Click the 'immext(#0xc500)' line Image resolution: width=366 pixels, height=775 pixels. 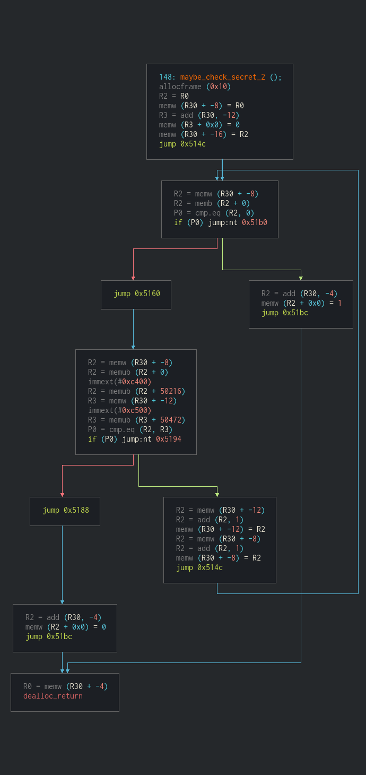[119, 410]
